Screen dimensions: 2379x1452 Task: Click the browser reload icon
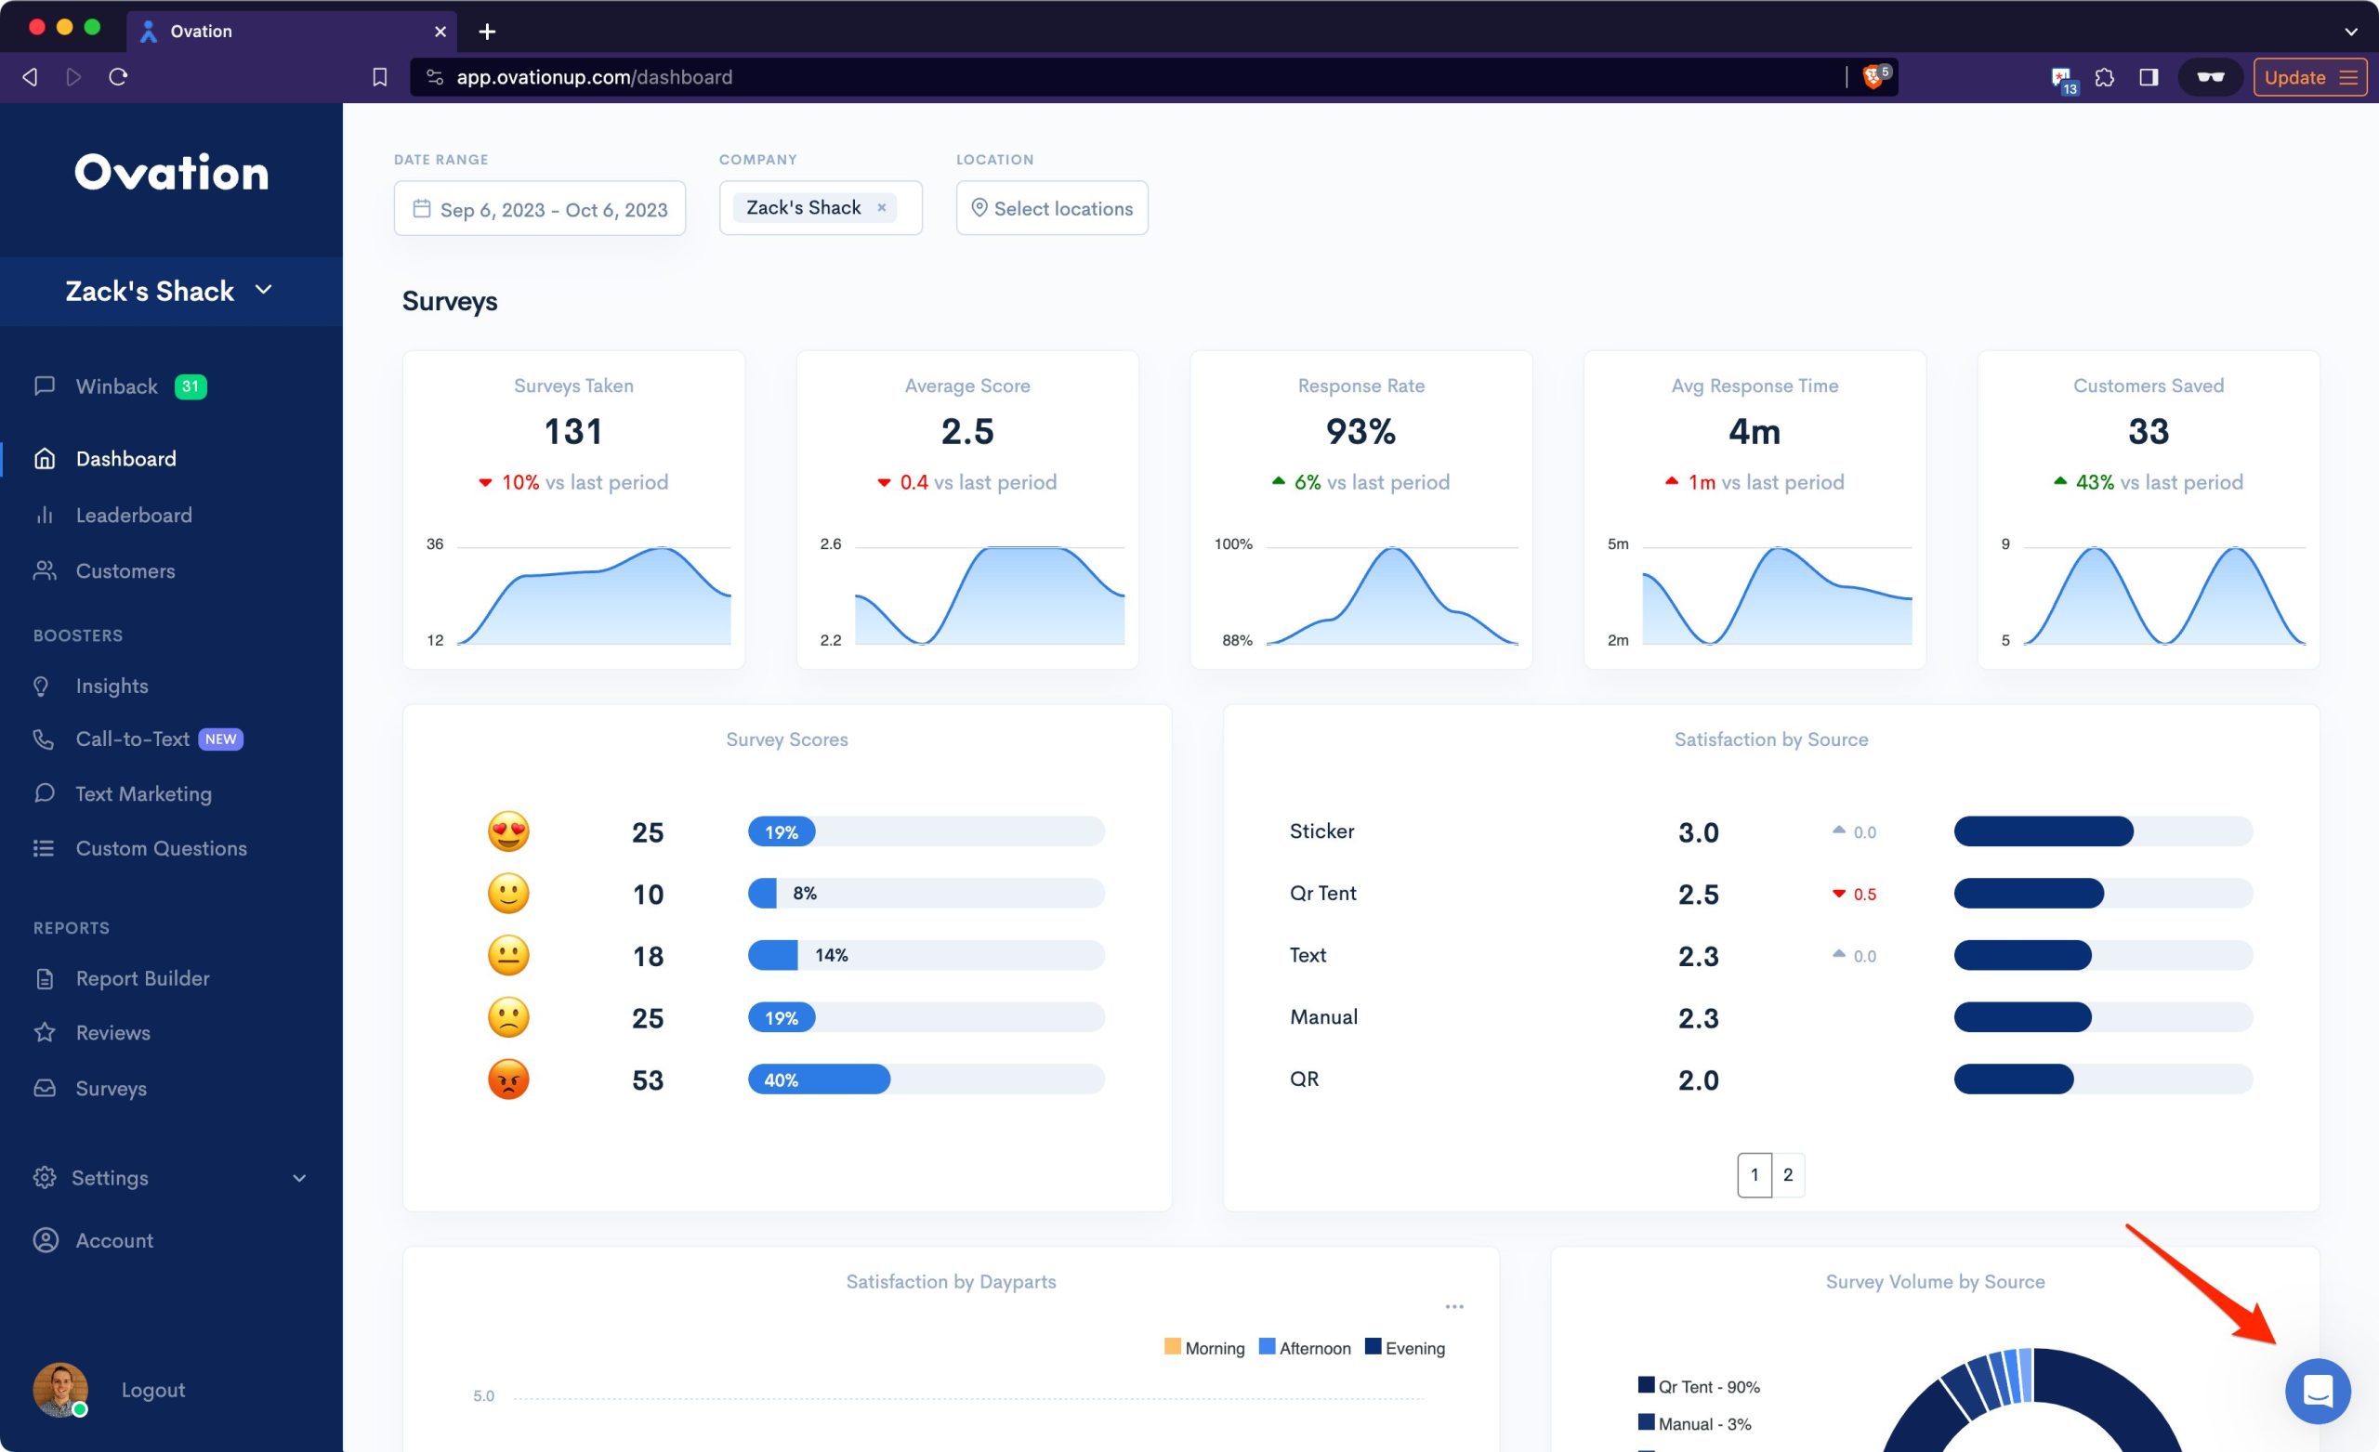tap(118, 76)
